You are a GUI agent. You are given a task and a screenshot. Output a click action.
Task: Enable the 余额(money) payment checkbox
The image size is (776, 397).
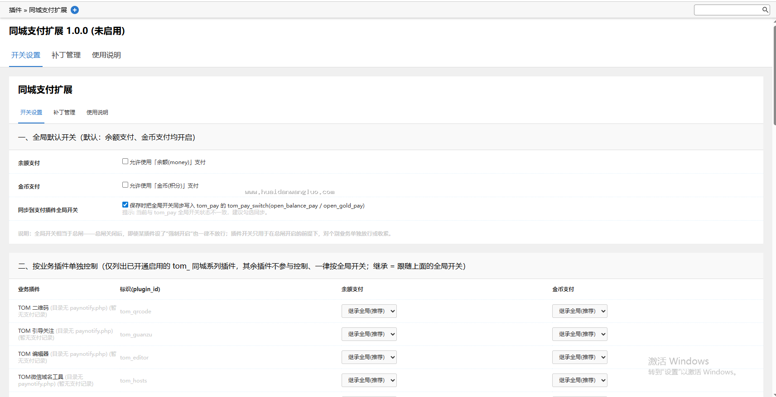125,161
